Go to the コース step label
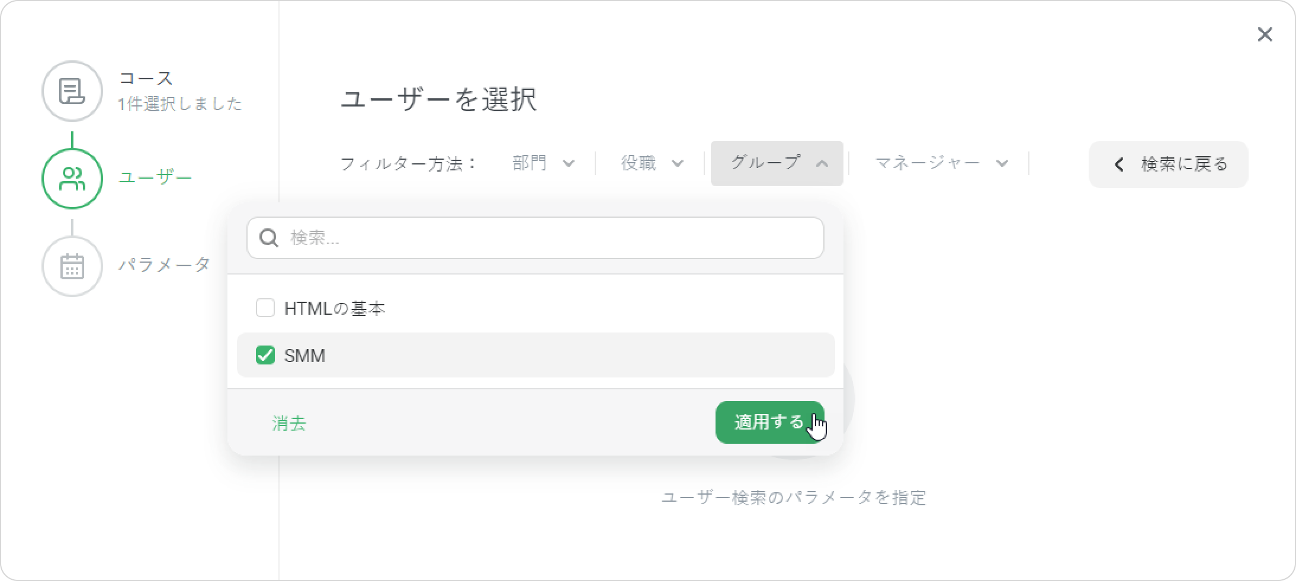 click(x=146, y=78)
